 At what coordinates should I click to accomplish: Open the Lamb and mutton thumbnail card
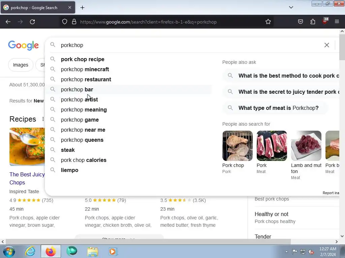[306, 155]
